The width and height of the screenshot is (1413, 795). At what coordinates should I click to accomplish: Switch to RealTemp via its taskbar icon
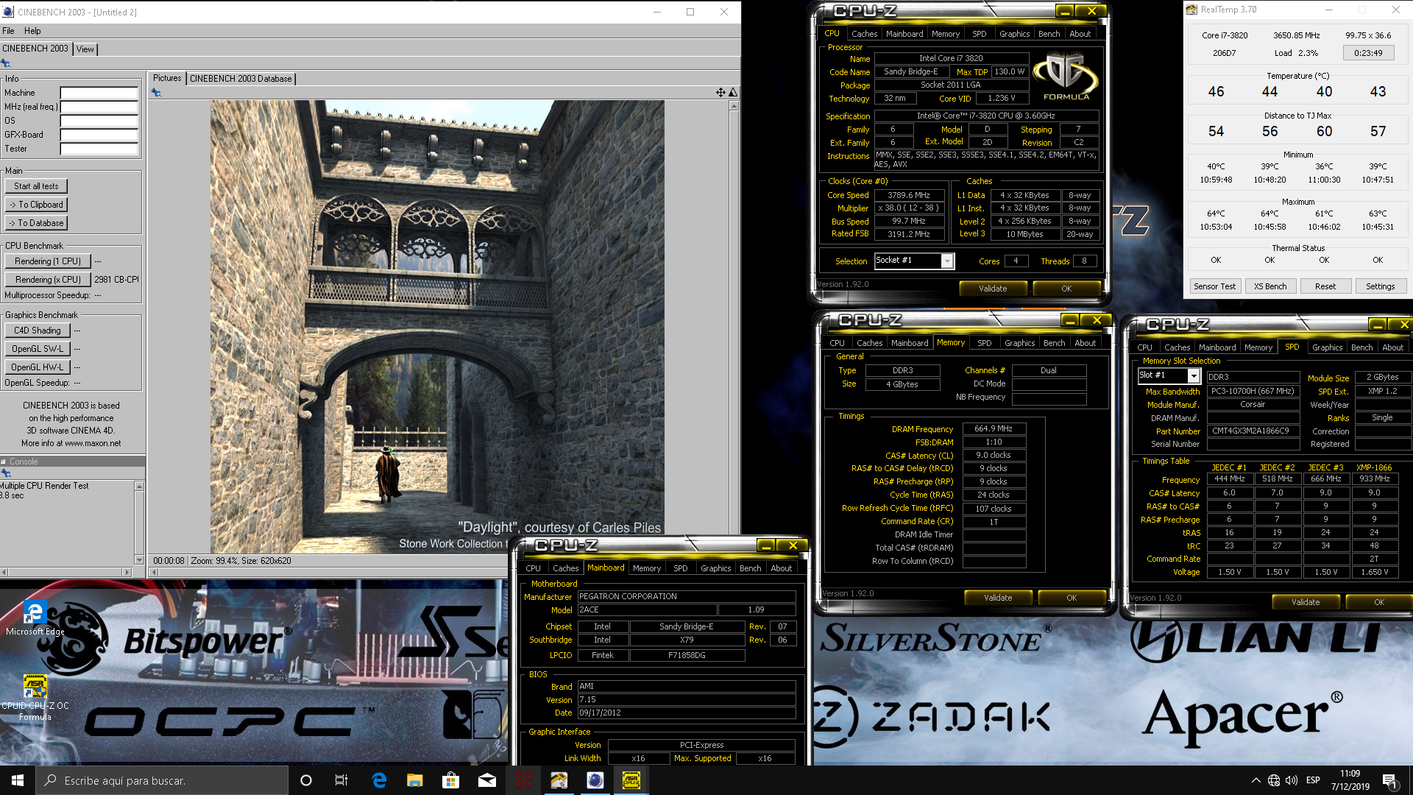pos(559,780)
